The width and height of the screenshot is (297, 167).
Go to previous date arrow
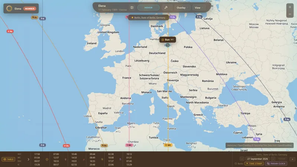242,159
